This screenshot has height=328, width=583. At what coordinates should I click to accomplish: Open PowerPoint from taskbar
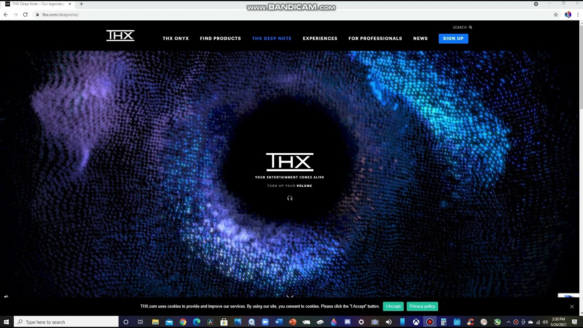click(x=293, y=322)
